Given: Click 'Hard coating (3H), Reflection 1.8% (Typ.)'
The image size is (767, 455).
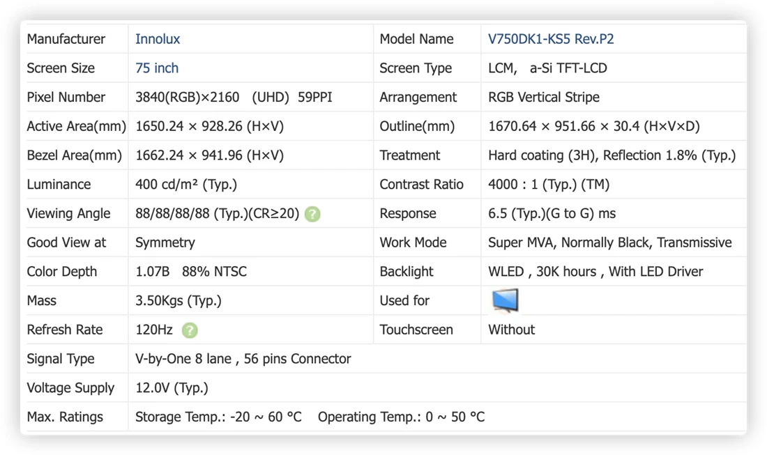Looking at the screenshot, I should tap(612, 155).
